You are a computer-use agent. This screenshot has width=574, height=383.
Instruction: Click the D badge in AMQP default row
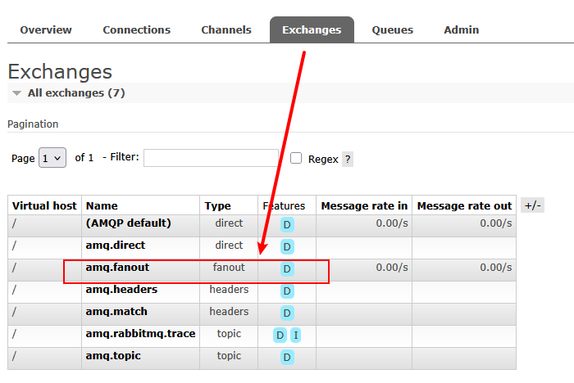pos(287,224)
